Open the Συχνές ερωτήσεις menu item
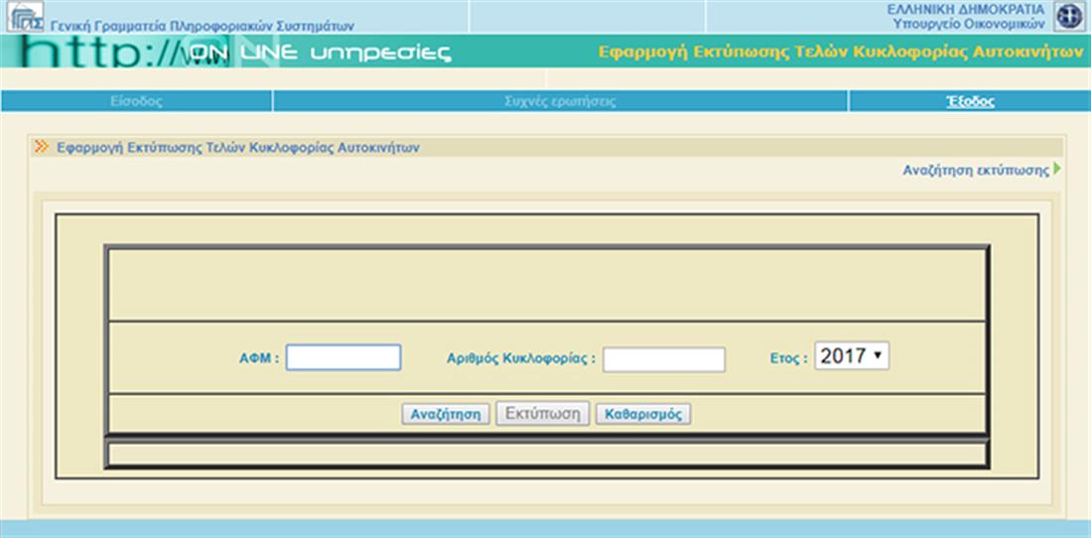This screenshot has width=1091, height=538. tap(560, 101)
